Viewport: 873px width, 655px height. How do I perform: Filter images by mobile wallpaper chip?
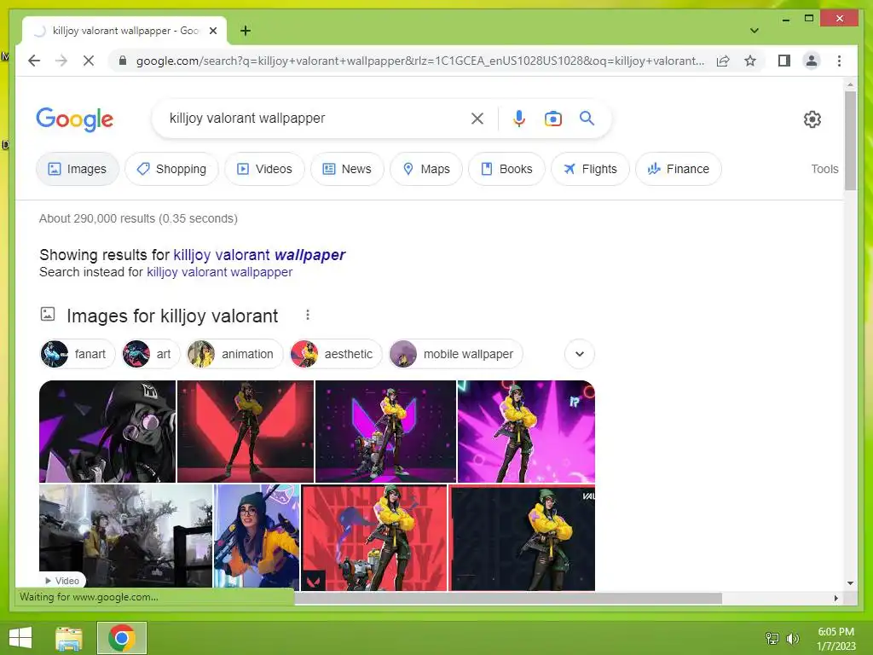coord(455,354)
